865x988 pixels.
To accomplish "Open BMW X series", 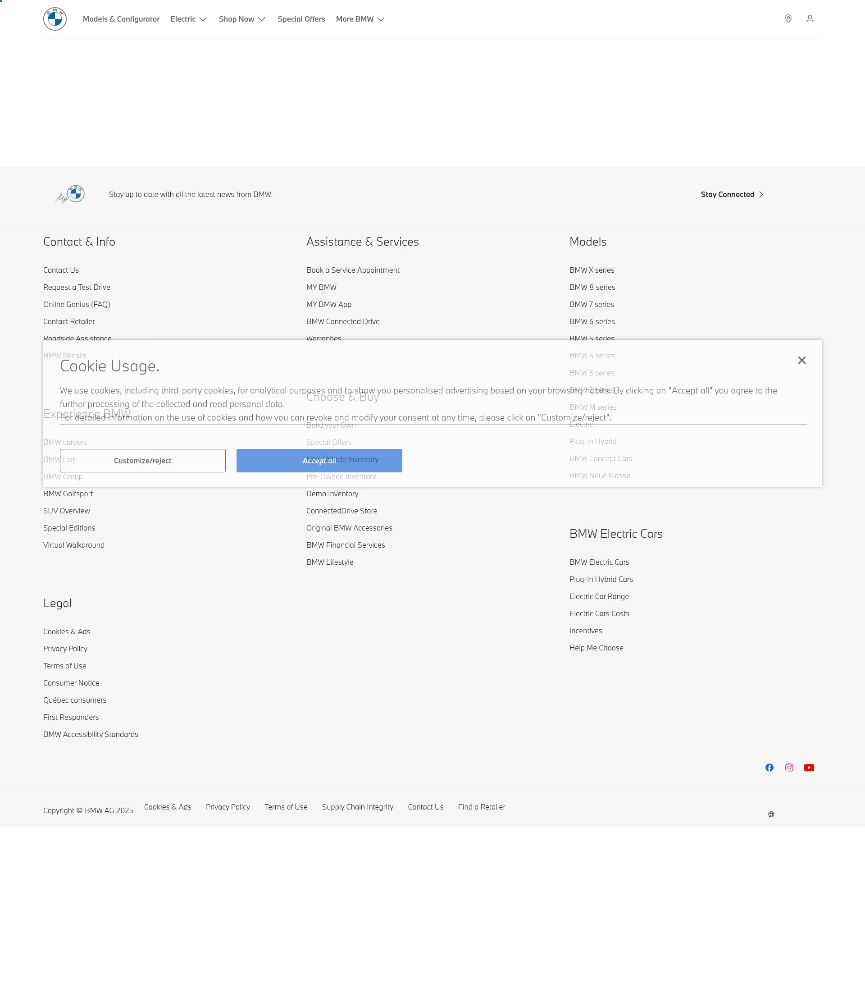I will click(592, 270).
